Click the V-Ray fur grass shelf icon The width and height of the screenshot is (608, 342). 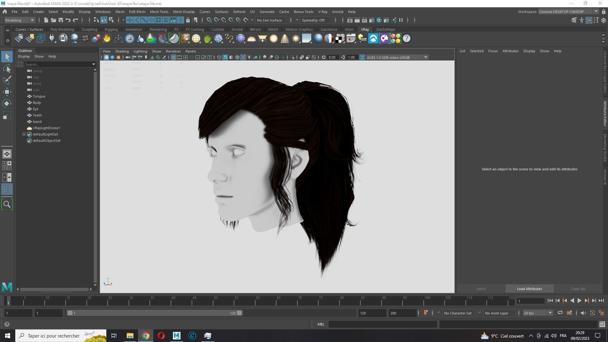(207, 39)
